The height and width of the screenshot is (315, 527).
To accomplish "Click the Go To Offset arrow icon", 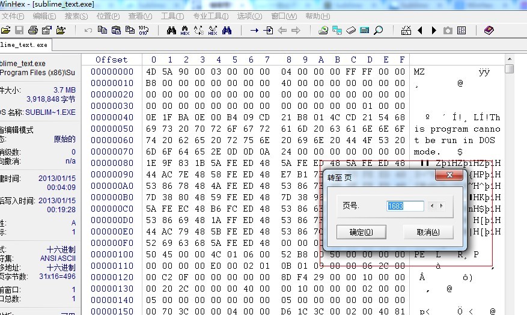I will (x=254, y=31).
